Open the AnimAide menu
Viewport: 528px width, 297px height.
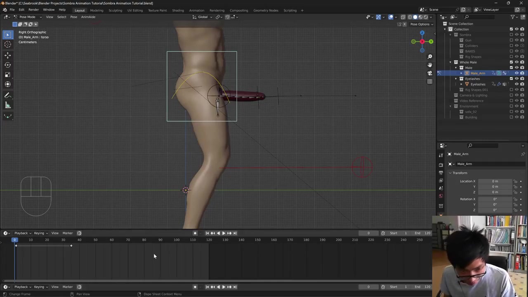tap(88, 17)
